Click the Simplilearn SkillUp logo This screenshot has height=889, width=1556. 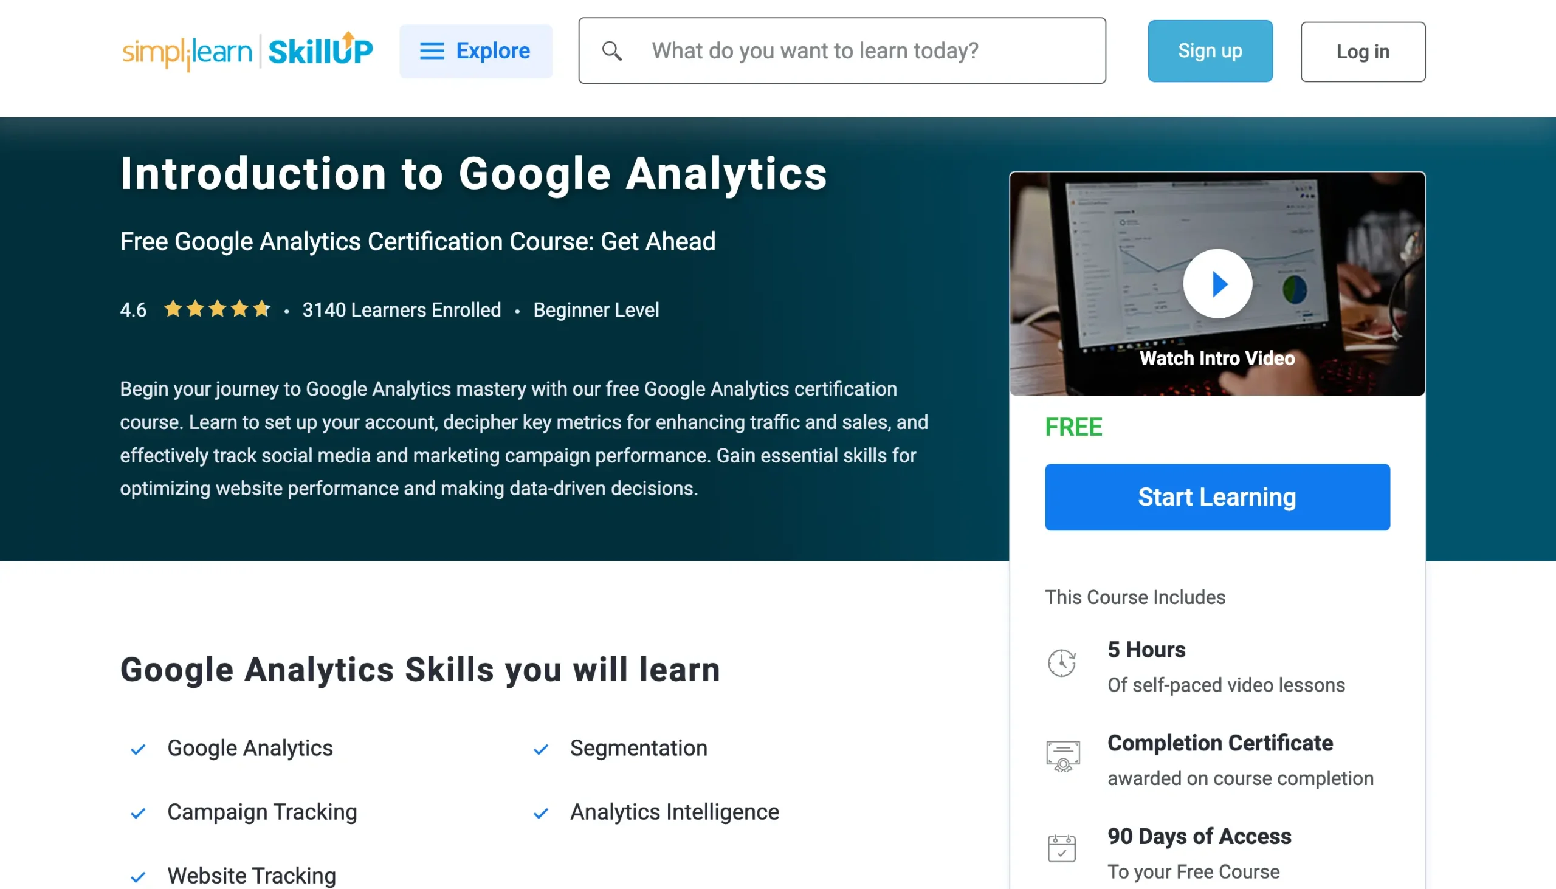click(x=247, y=51)
